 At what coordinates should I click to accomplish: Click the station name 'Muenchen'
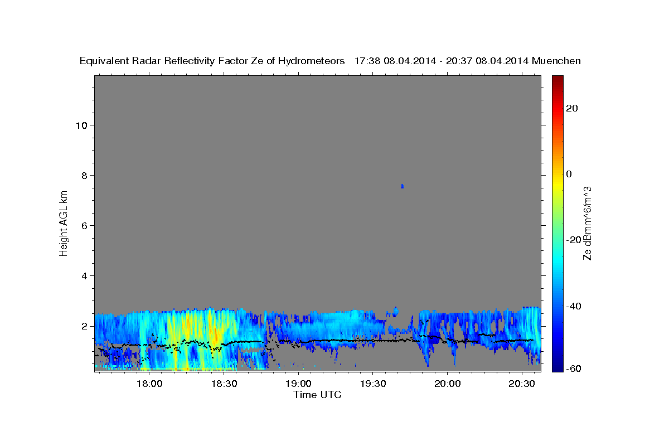556,61
